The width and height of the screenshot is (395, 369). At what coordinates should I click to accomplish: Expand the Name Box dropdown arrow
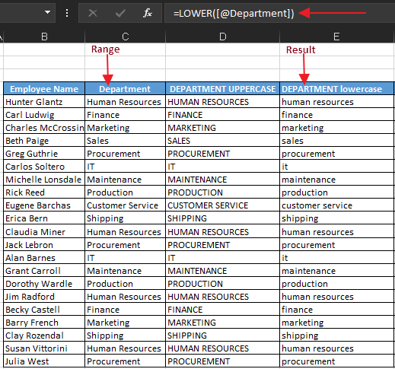tap(47, 12)
